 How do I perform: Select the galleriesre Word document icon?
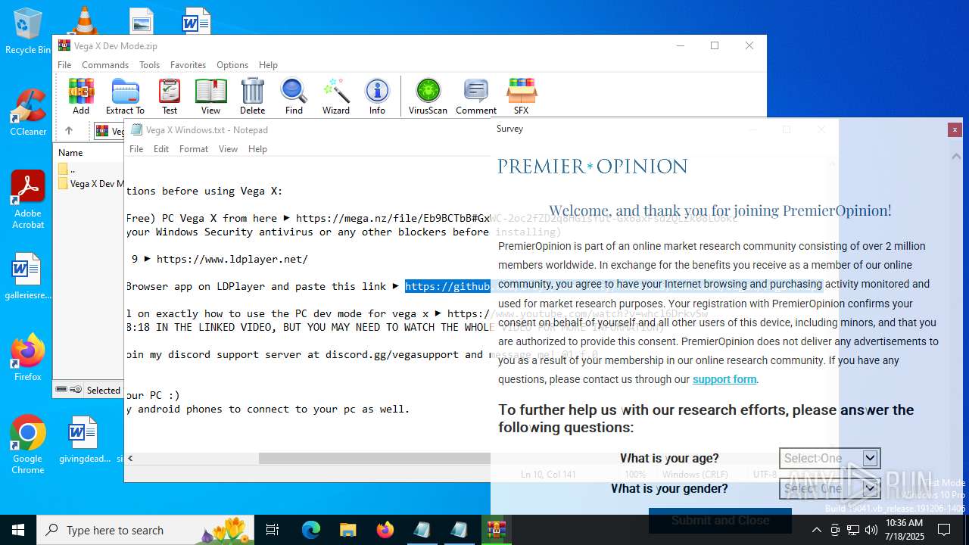(28, 276)
